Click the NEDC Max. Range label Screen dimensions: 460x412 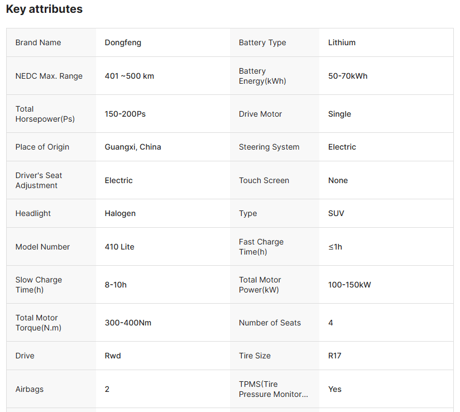(x=49, y=76)
